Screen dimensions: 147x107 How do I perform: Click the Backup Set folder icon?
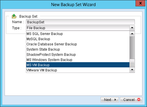tap(14, 16)
